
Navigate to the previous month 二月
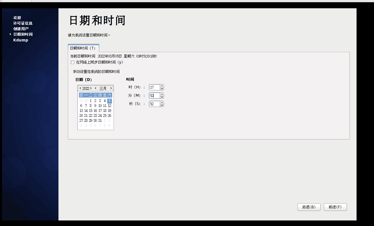tap(96, 88)
